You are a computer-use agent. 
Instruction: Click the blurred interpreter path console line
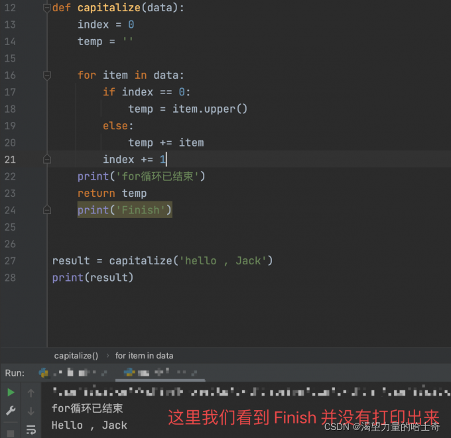click(x=251, y=392)
